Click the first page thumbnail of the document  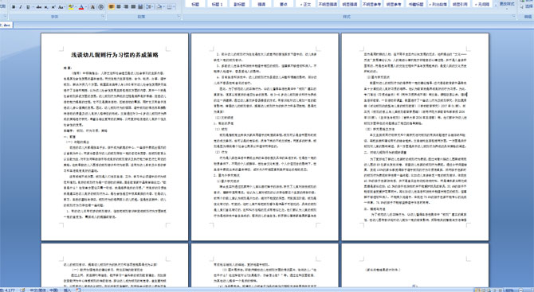115,137
